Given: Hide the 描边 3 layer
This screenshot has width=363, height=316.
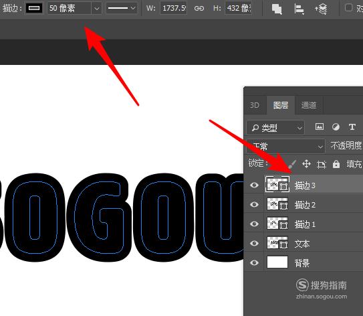Looking at the screenshot, I should 255,185.
